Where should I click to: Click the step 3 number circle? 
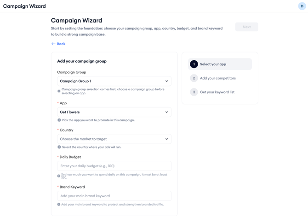tap(194, 92)
